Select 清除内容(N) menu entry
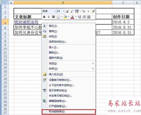This screenshot has height=115, width=141. tap(69, 58)
